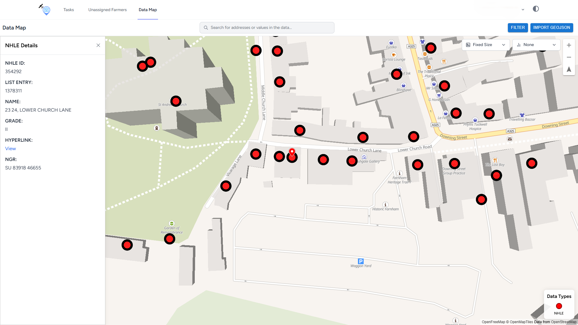Image resolution: width=578 pixels, height=325 pixels.
Task: Click the Waggon Yard parking icon
Action: tap(361, 261)
